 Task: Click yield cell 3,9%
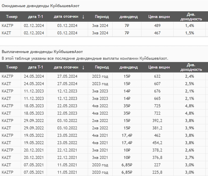pos(190,128)
